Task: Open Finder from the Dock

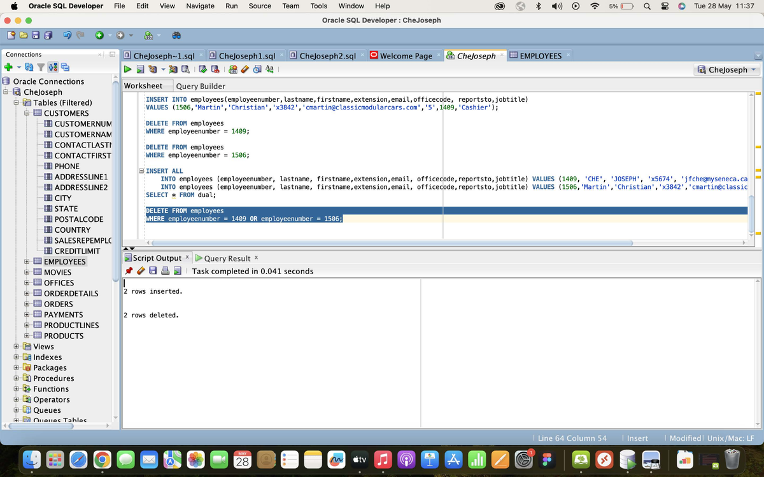Action: tap(31, 459)
